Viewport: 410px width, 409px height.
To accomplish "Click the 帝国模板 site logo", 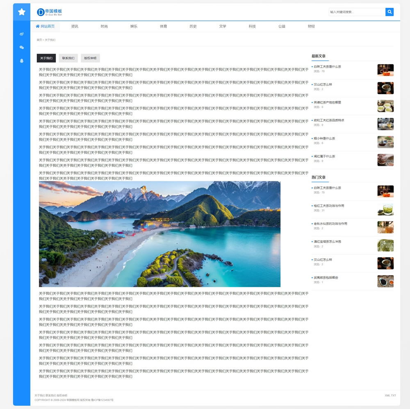I will (50, 12).
